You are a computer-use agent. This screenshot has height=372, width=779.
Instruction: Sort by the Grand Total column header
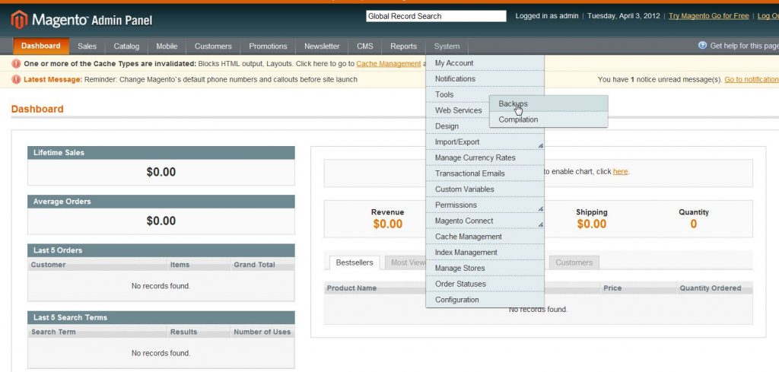(254, 265)
